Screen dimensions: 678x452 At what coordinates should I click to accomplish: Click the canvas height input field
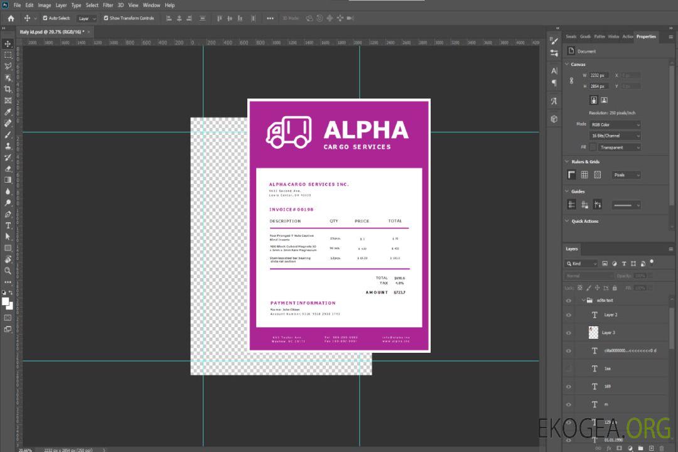600,87
